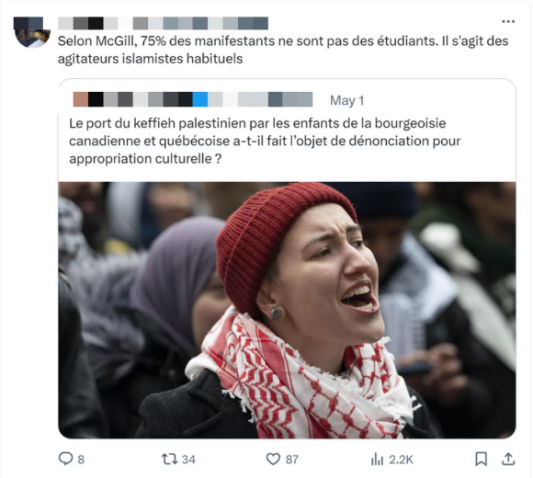Click the main tweet text about McGill

tap(283, 50)
